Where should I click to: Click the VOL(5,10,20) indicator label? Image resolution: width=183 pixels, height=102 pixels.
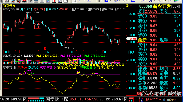click(12, 56)
